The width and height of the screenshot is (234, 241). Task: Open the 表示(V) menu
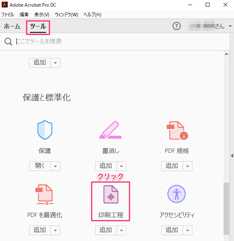pyautogui.click(x=42, y=15)
